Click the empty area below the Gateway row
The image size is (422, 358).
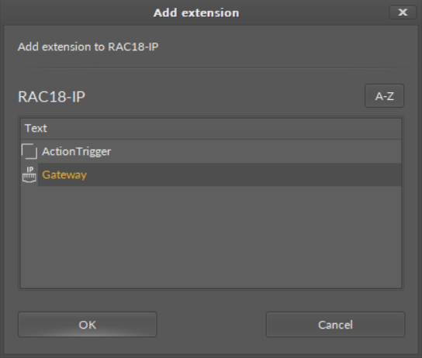point(211,236)
